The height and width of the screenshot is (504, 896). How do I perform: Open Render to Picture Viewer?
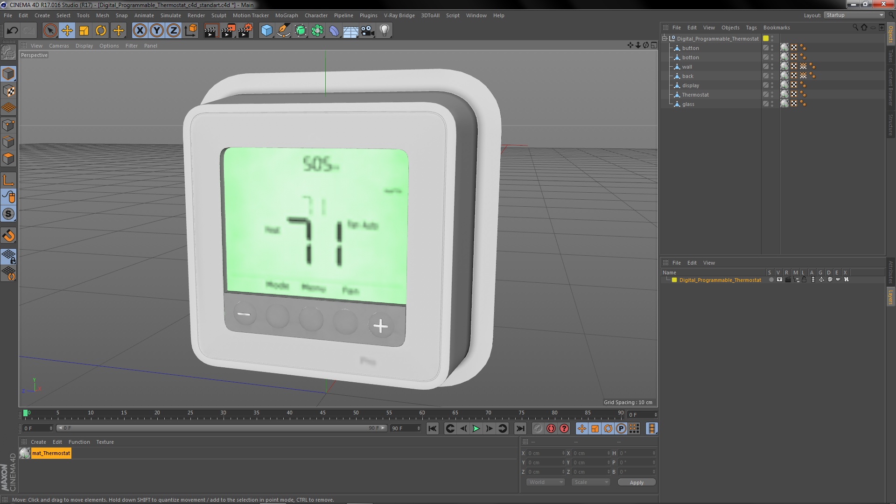[228, 31]
